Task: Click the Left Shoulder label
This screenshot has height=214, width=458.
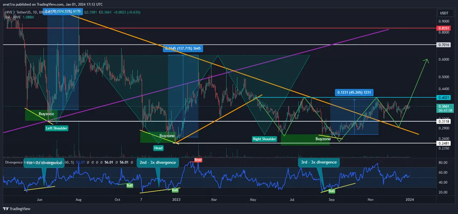Action: click(x=57, y=128)
